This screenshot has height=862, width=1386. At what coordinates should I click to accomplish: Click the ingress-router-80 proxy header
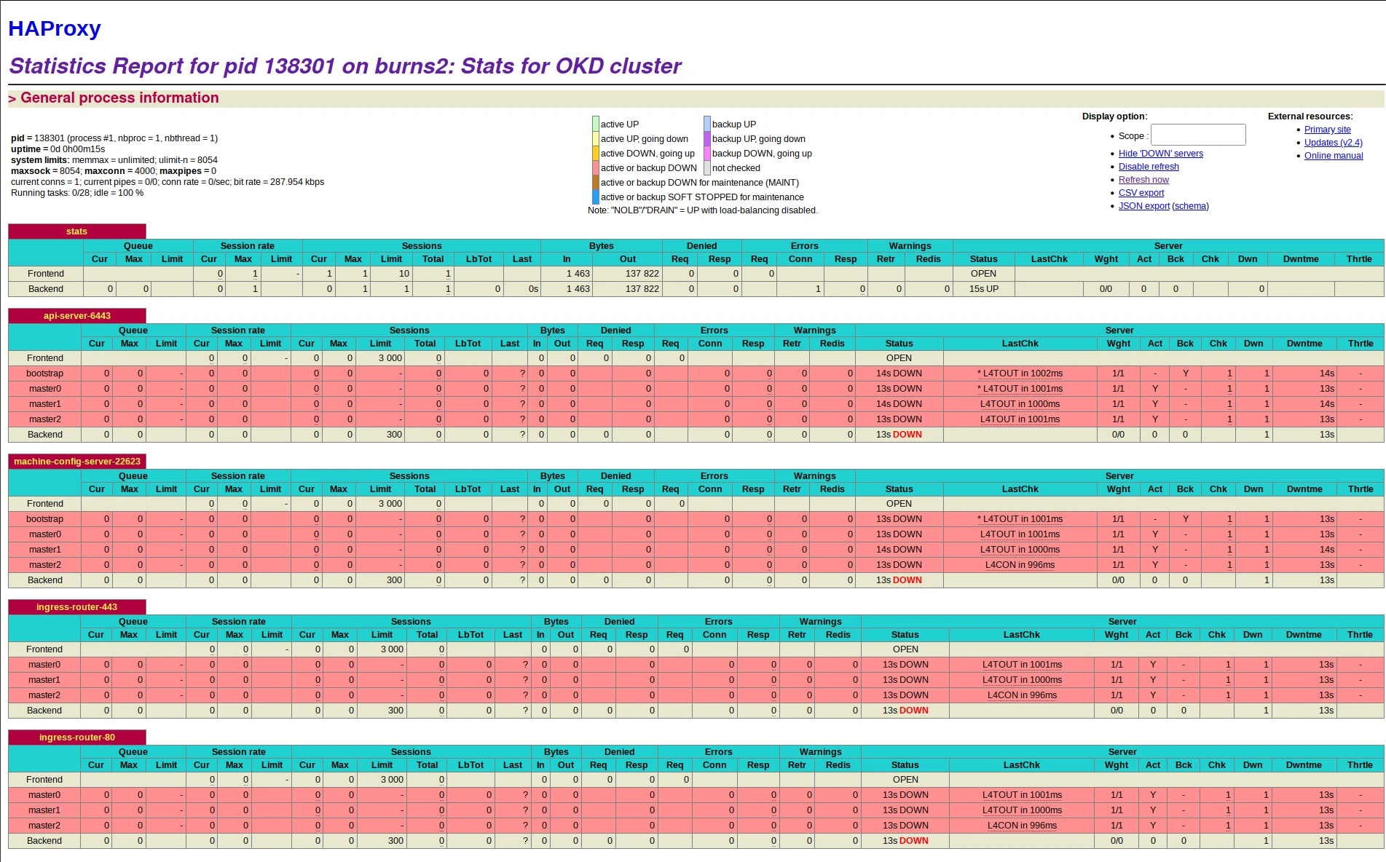[x=76, y=738]
